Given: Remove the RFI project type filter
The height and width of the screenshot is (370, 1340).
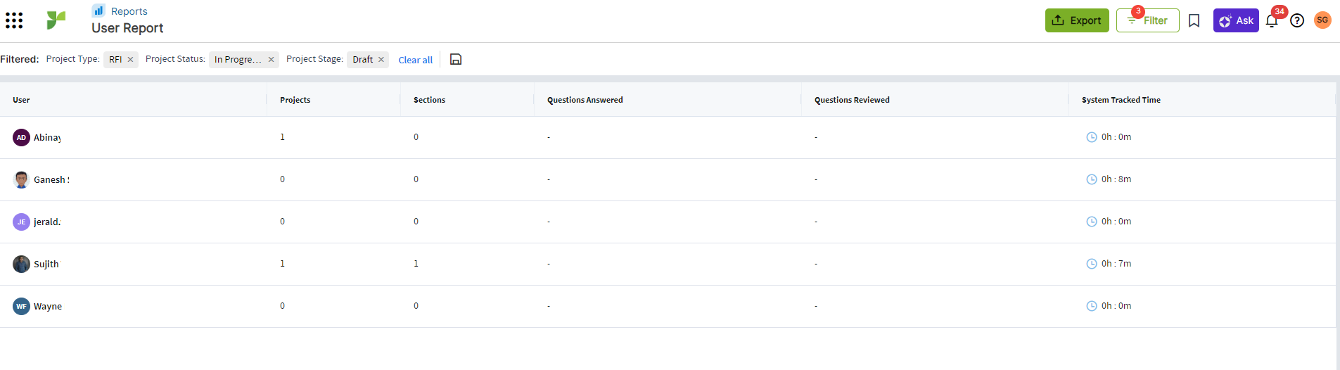Looking at the screenshot, I should (x=130, y=60).
